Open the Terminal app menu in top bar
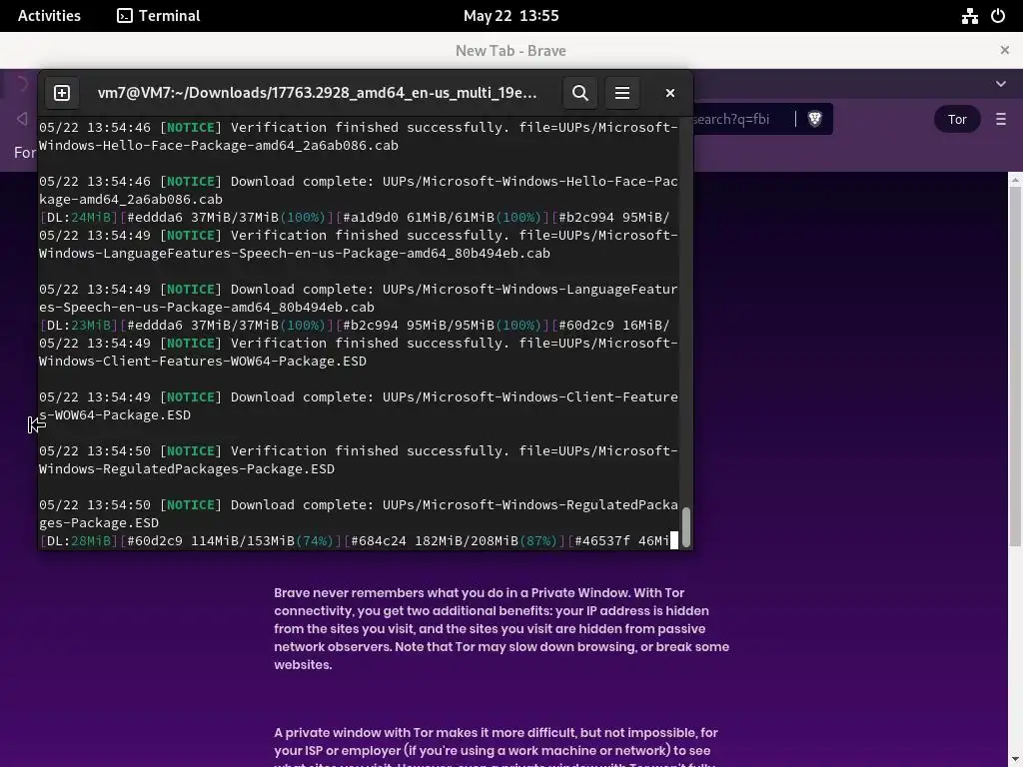1023x767 pixels. pyautogui.click(x=159, y=16)
